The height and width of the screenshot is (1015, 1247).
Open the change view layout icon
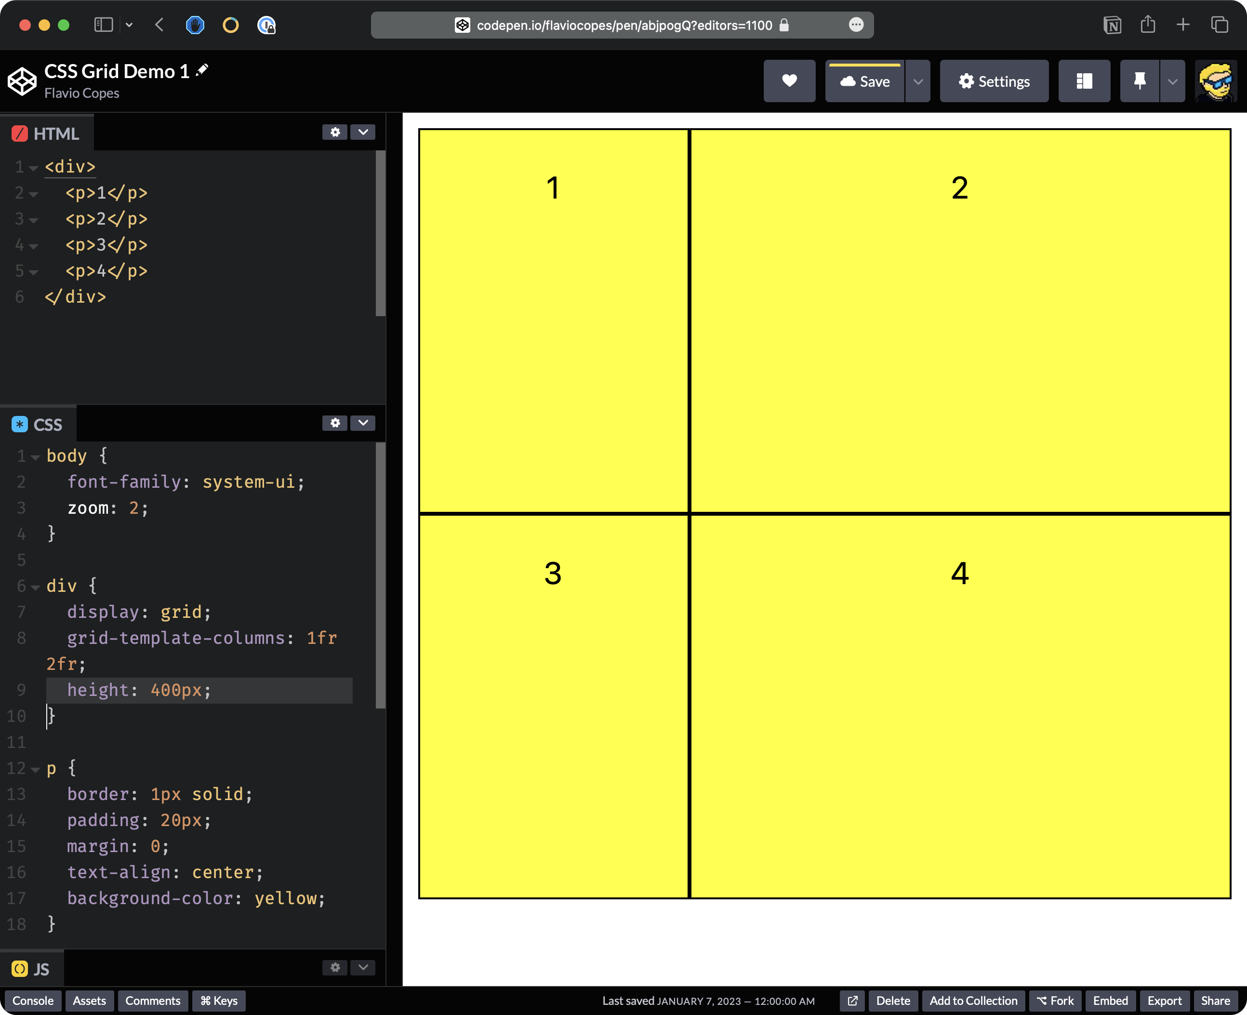click(x=1084, y=81)
